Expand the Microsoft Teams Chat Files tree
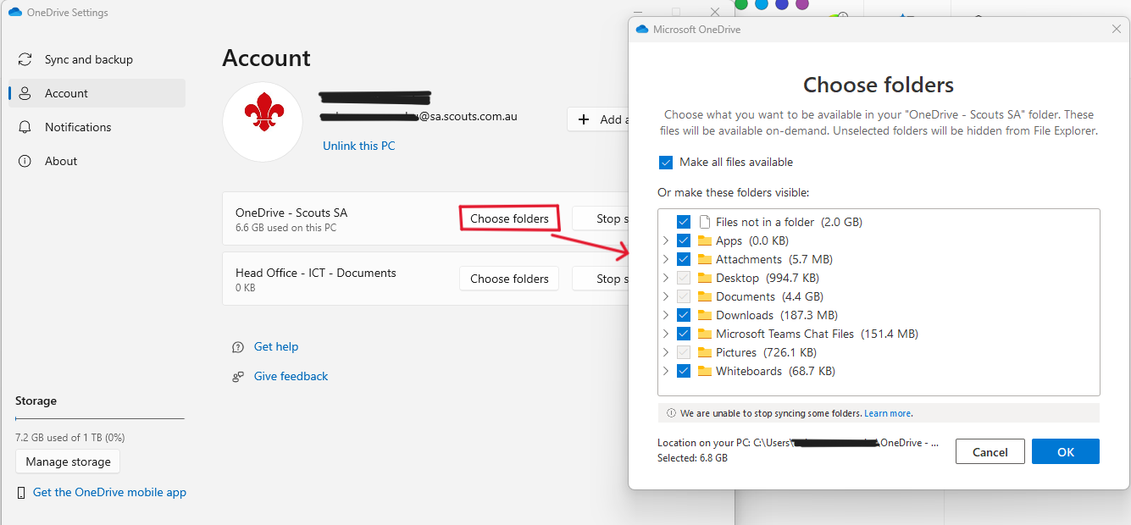Viewport: 1131px width, 525px height. pos(666,334)
